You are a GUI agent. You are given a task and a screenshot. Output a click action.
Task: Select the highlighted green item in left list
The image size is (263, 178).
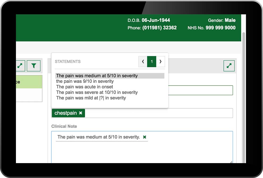[x=29, y=82]
